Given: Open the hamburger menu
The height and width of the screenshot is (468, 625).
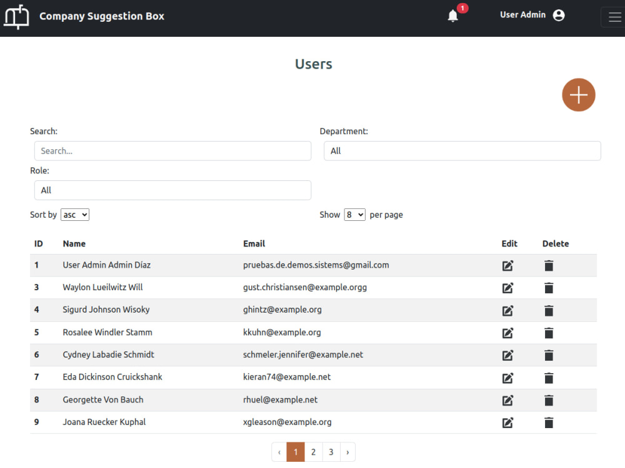Looking at the screenshot, I should pyautogui.click(x=614, y=17).
